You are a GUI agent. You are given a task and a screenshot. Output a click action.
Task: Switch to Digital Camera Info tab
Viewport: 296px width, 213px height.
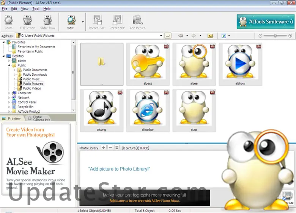click(41, 118)
